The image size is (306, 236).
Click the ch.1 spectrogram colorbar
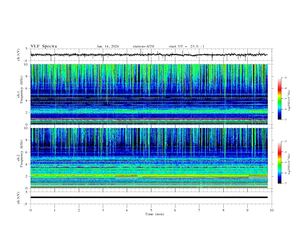[279, 99]
